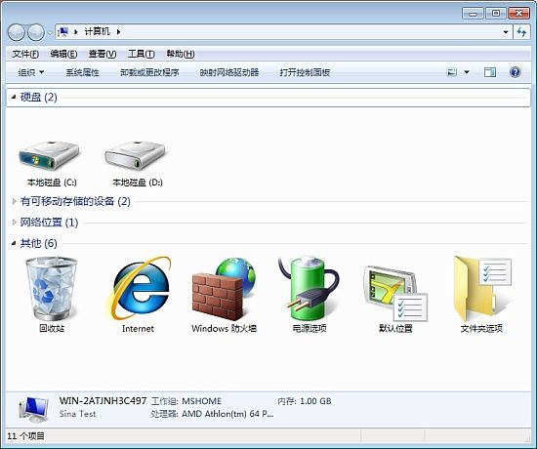Screen dimensions: 537x449
Task: Select the power options battery icon
Action: tap(309, 288)
